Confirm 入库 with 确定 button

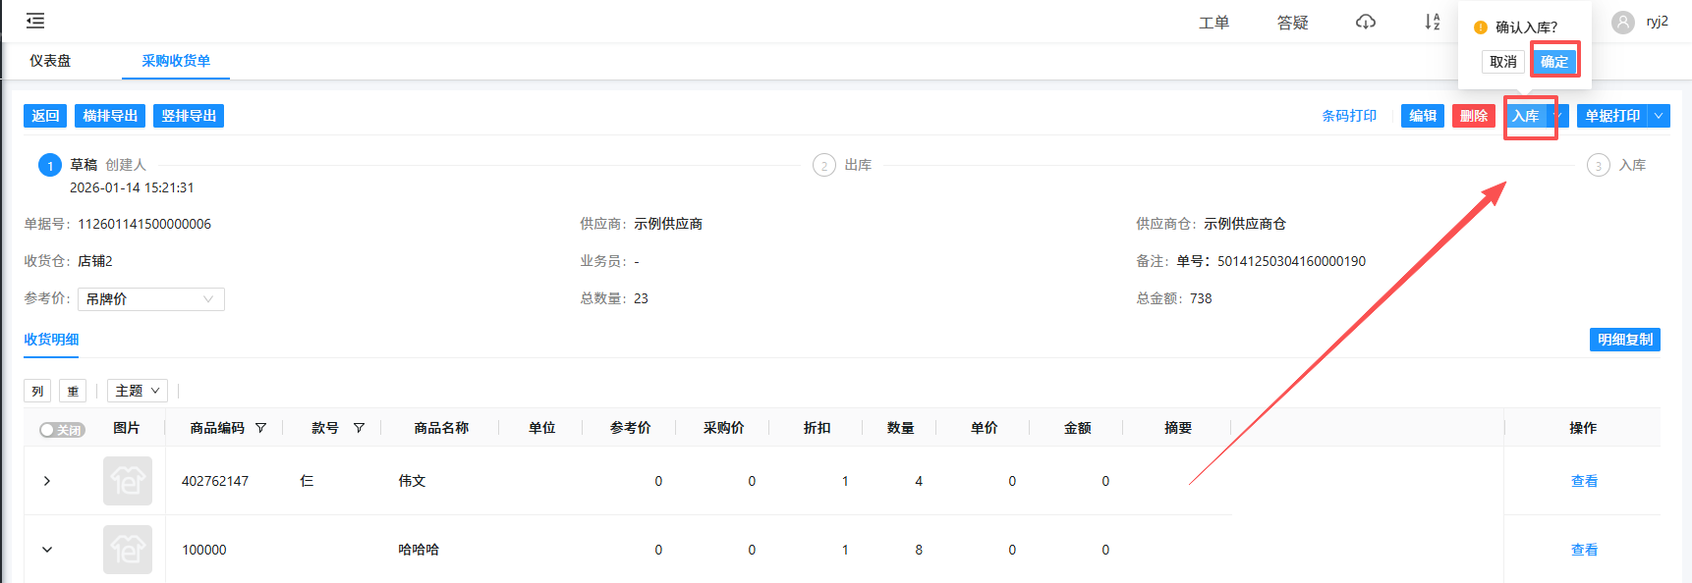pos(1554,62)
